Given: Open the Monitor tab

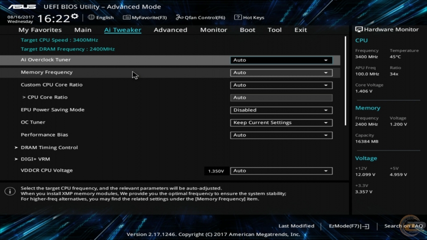Looking at the screenshot, I should pyautogui.click(x=213, y=30).
